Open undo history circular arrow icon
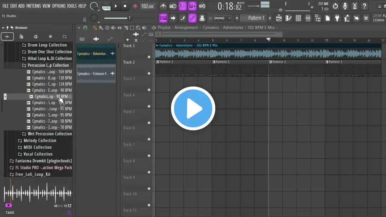Viewport: 386px width, 217px height. tap(335, 6)
